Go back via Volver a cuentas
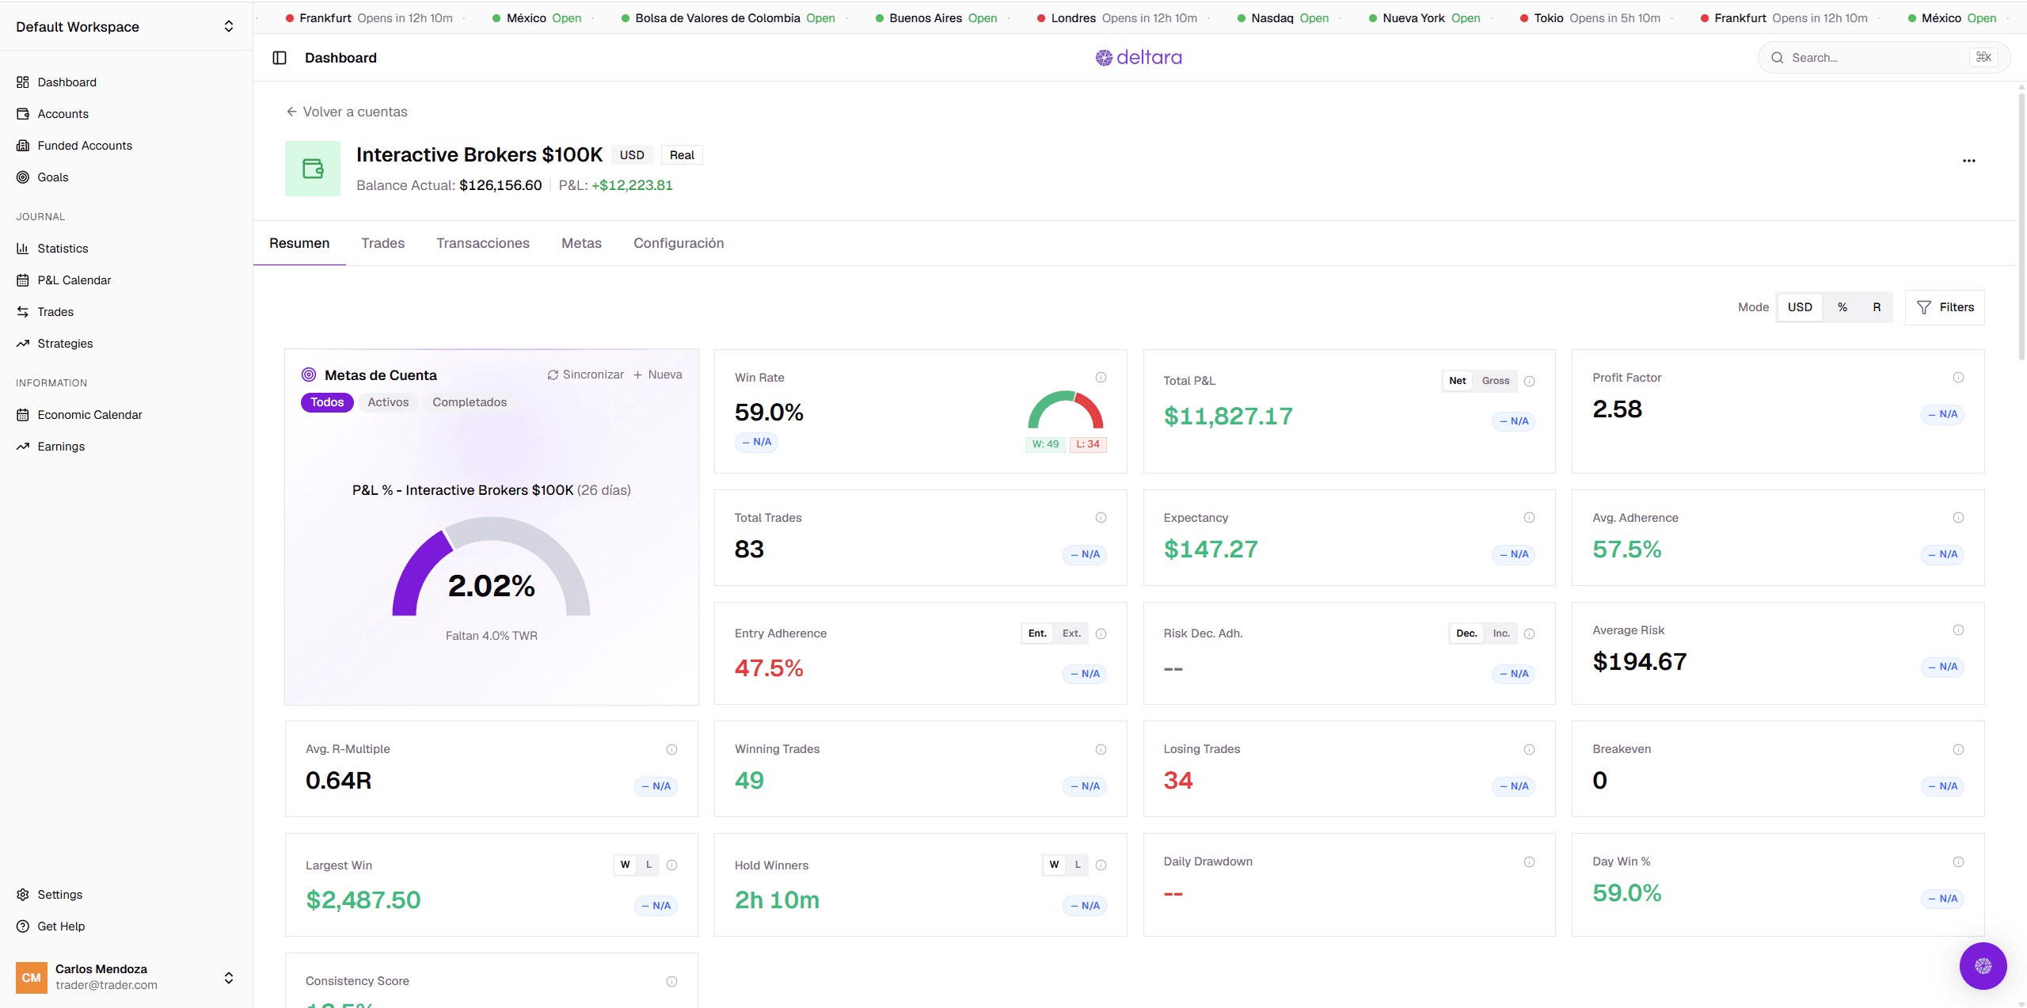This screenshot has height=1008, width=2027. coord(347,112)
